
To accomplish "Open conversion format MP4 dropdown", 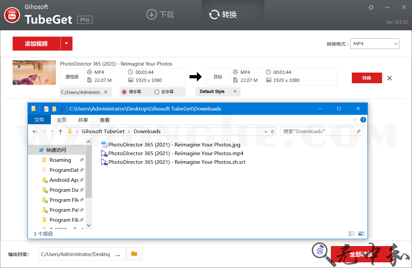I will (374, 44).
